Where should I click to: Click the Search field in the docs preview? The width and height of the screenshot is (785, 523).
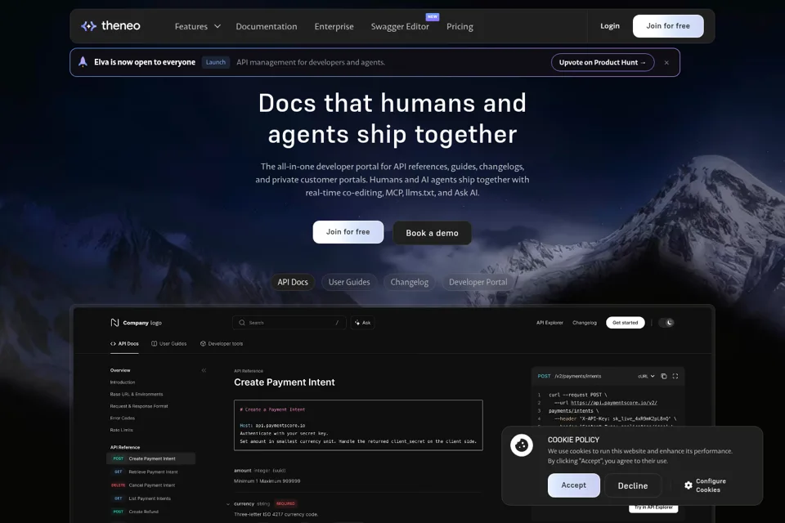[x=289, y=323]
